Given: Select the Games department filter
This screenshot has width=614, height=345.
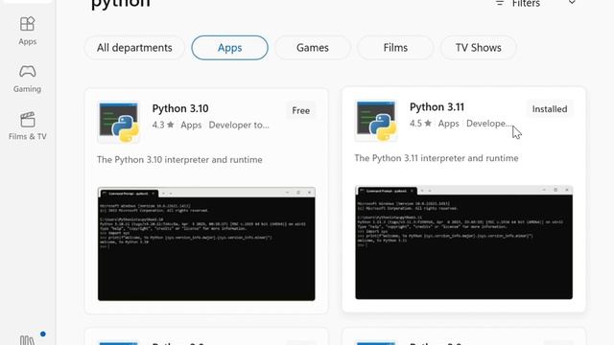Looking at the screenshot, I should coord(313,48).
